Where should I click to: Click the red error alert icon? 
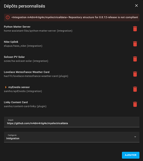[x=8, y=17]
